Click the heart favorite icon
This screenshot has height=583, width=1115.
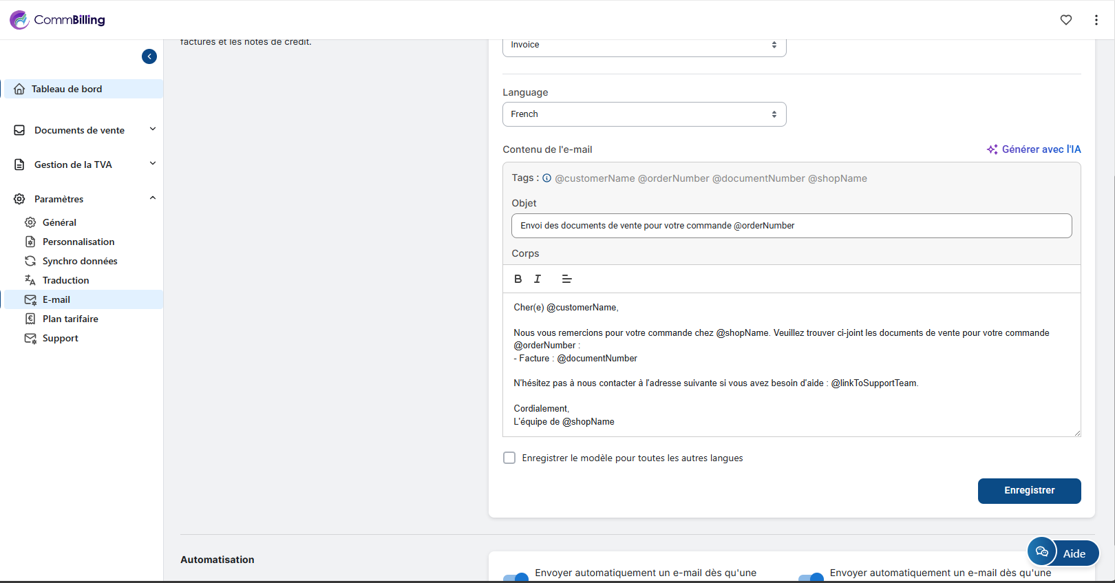click(1065, 20)
